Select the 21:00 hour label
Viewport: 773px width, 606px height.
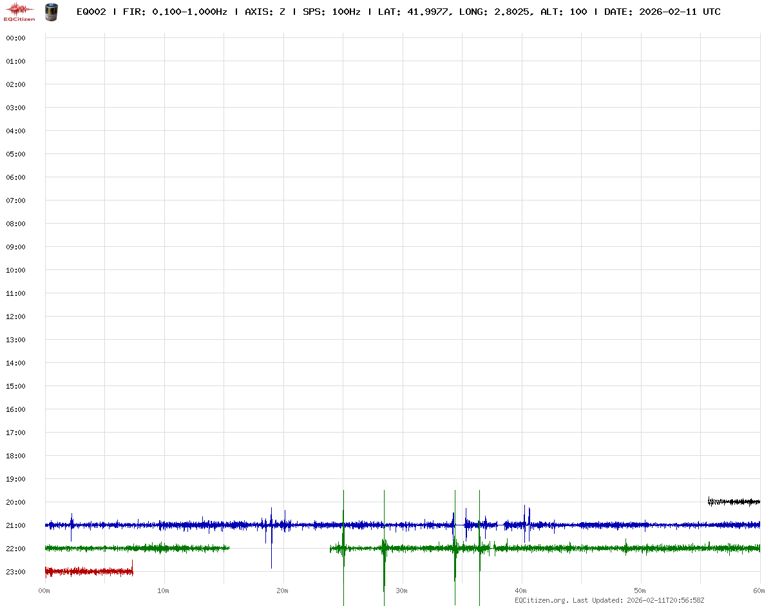coord(15,525)
